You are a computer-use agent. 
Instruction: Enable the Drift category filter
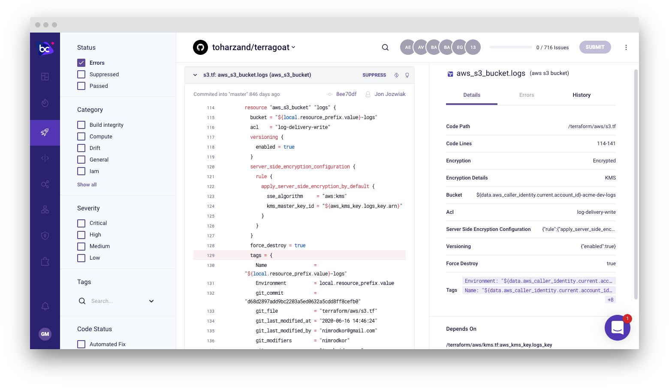pos(81,148)
